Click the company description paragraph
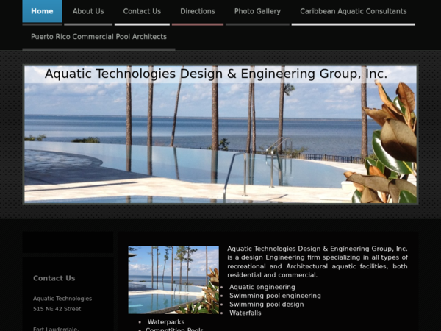 (x=318, y=262)
